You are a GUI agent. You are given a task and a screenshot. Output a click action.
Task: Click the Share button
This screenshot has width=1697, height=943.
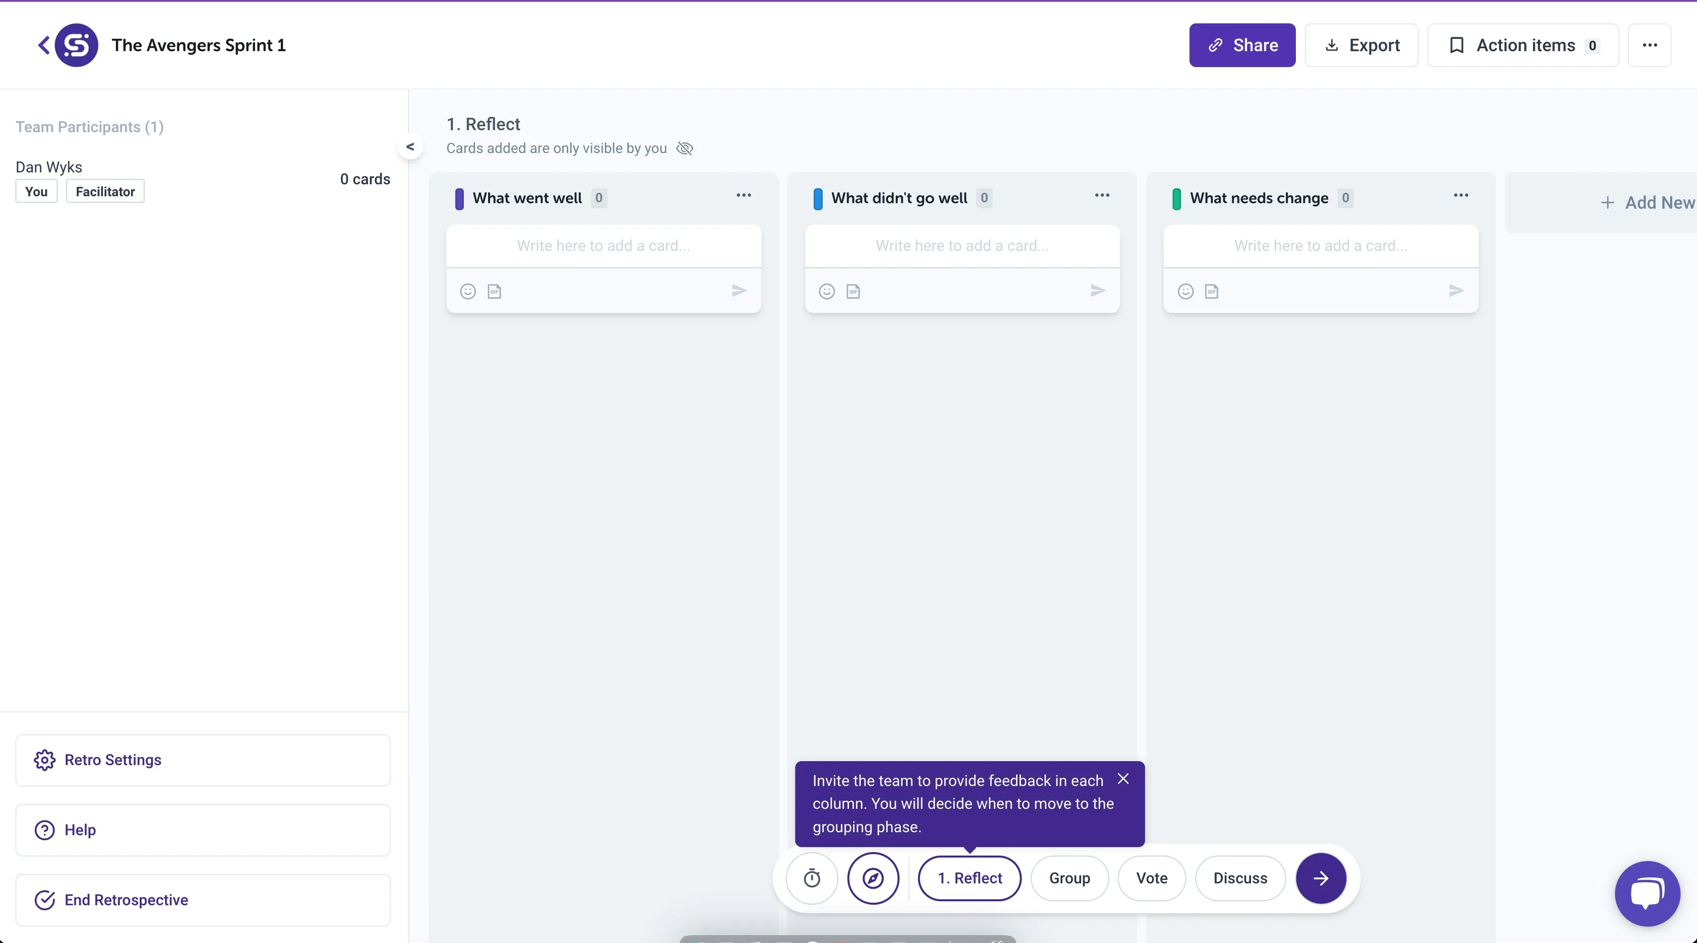[x=1242, y=45]
